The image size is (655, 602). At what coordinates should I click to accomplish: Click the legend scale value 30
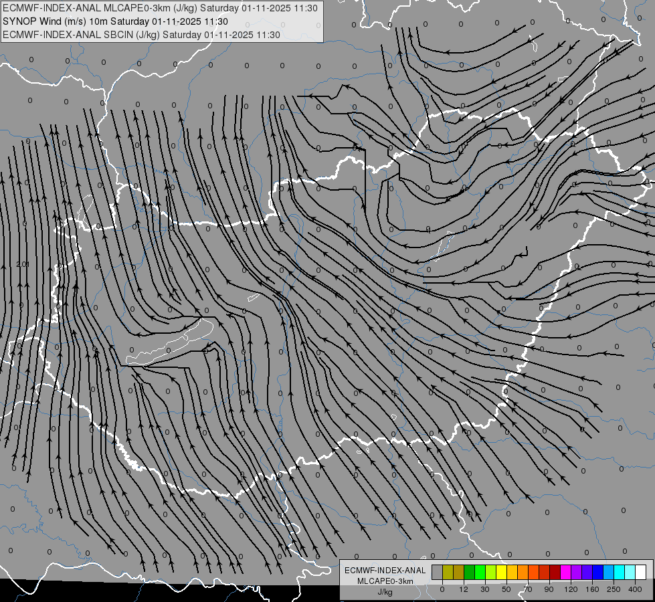(x=485, y=589)
